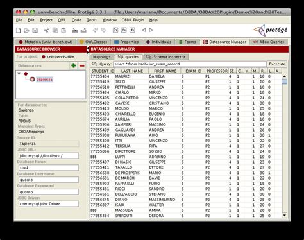This screenshot has height=240, width=304.
Task: Click the Database Password field
Action: pos(49,192)
